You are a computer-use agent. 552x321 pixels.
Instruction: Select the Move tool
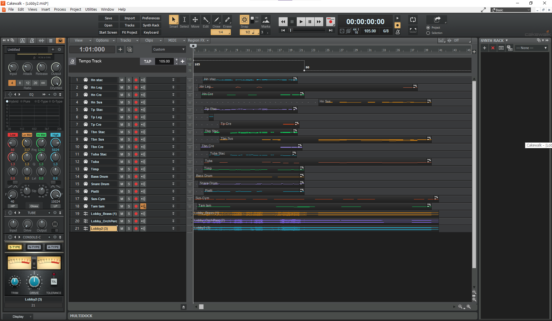tap(195, 20)
